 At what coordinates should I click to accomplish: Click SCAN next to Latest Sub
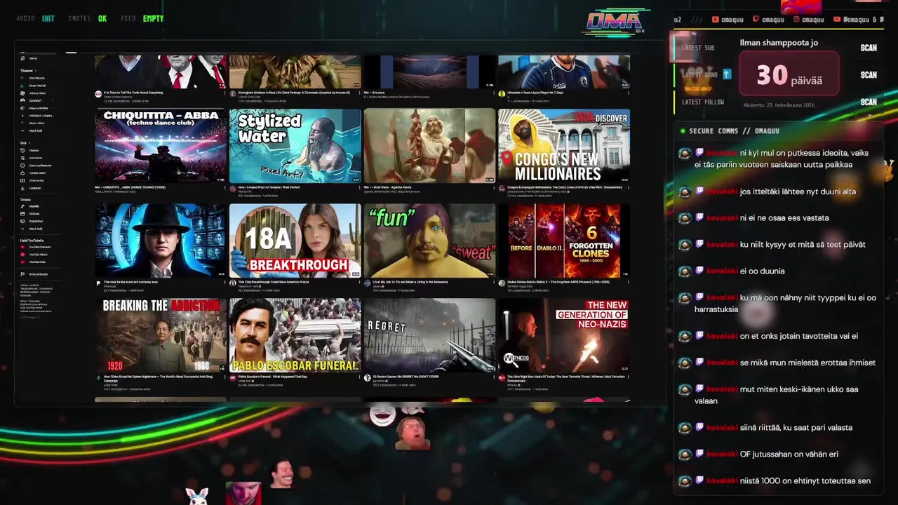click(x=869, y=48)
